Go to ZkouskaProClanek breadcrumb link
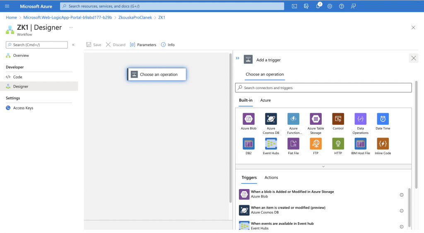Screen dimensions: 424x233 136,17
